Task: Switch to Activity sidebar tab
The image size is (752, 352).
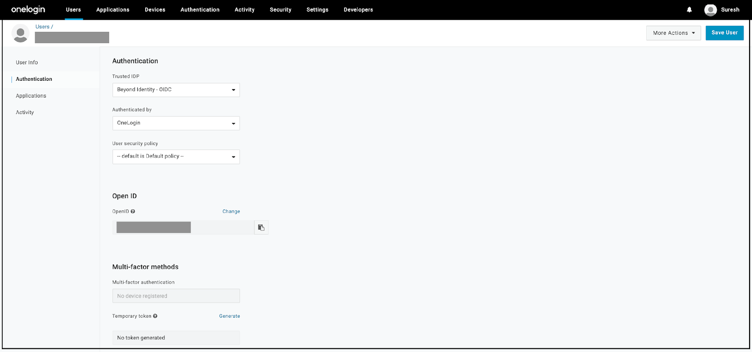Action: (25, 113)
